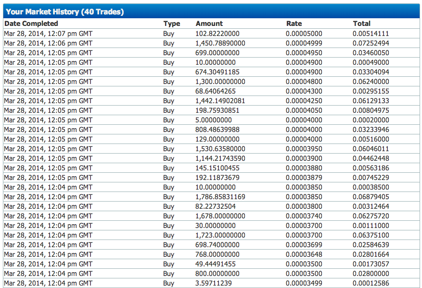Click amount 699.00000000
422x288 pixels.
click(x=217, y=53)
